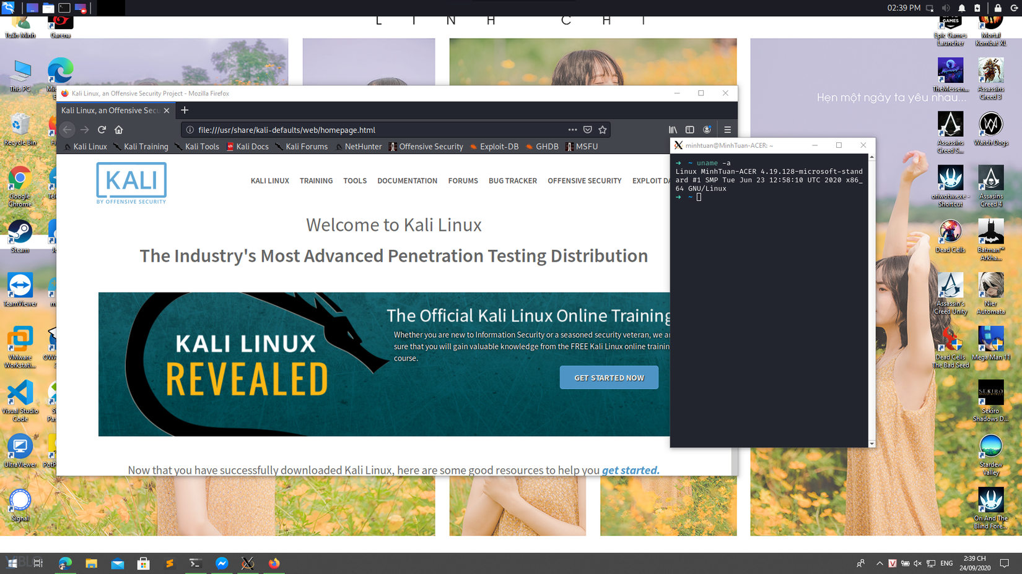Open the MSFU bookmark

pyautogui.click(x=582, y=147)
